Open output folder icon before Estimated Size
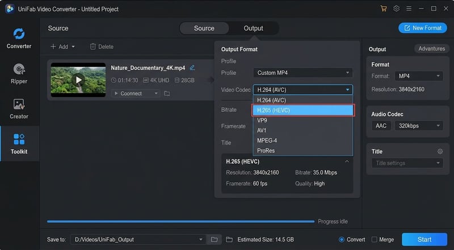 pos(229,239)
